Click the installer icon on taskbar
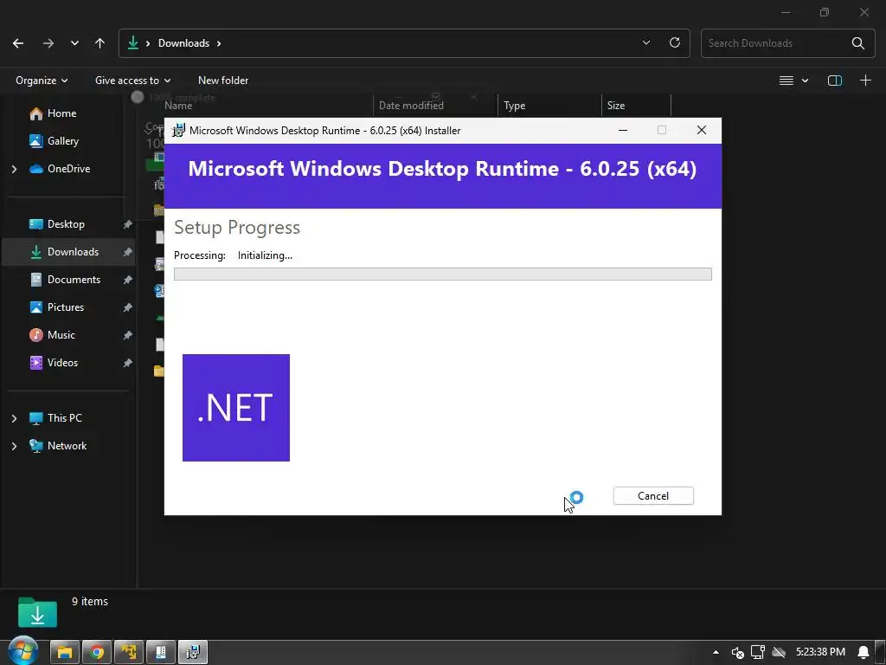886x665 pixels. point(193,653)
